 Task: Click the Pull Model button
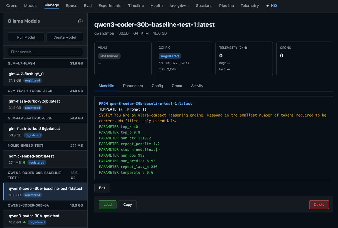point(26,37)
